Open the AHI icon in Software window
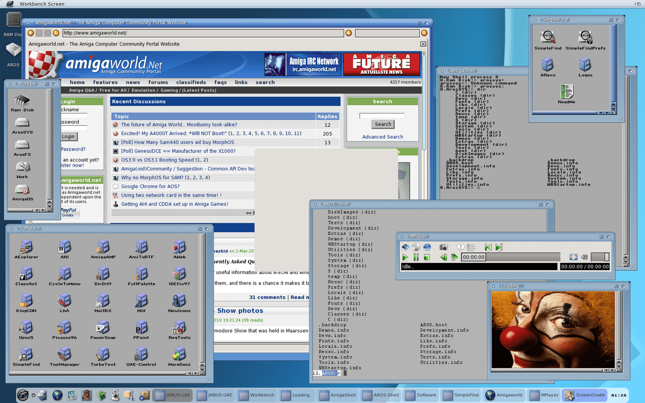 (64, 249)
